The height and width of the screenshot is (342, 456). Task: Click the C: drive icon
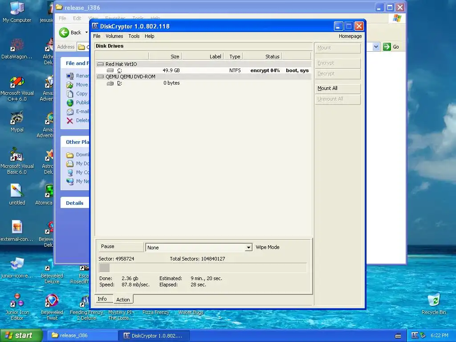point(110,70)
